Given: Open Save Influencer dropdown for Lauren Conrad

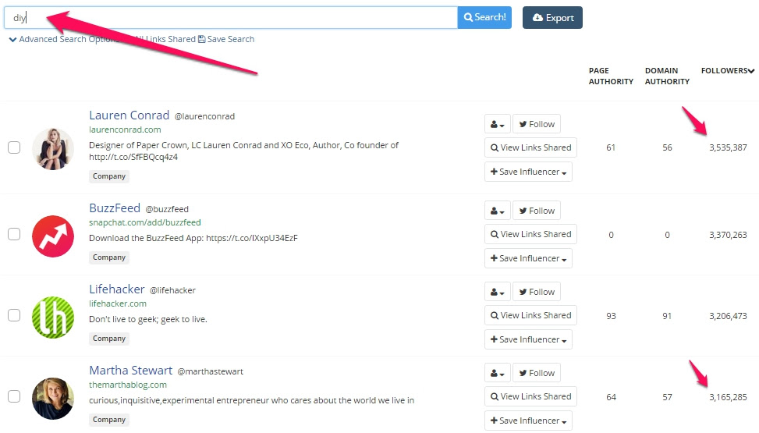Looking at the screenshot, I should click(528, 172).
